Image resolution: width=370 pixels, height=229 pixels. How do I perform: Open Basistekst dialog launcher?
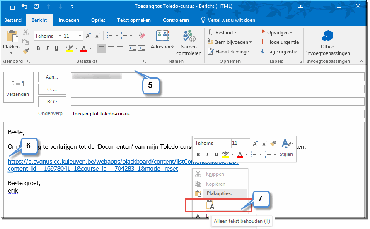click(x=145, y=62)
